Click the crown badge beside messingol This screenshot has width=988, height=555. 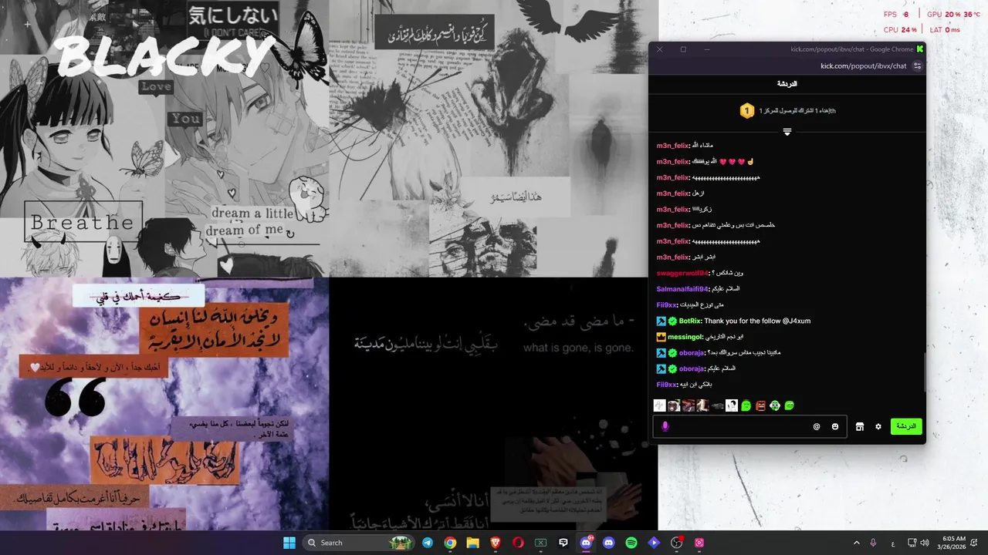click(661, 337)
